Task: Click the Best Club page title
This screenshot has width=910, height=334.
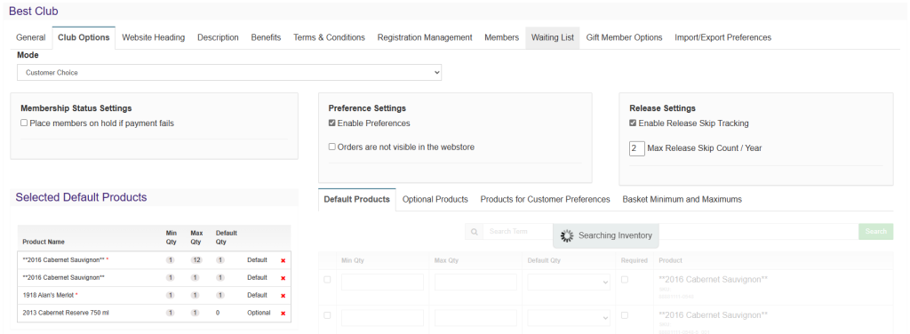Action: point(34,11)
